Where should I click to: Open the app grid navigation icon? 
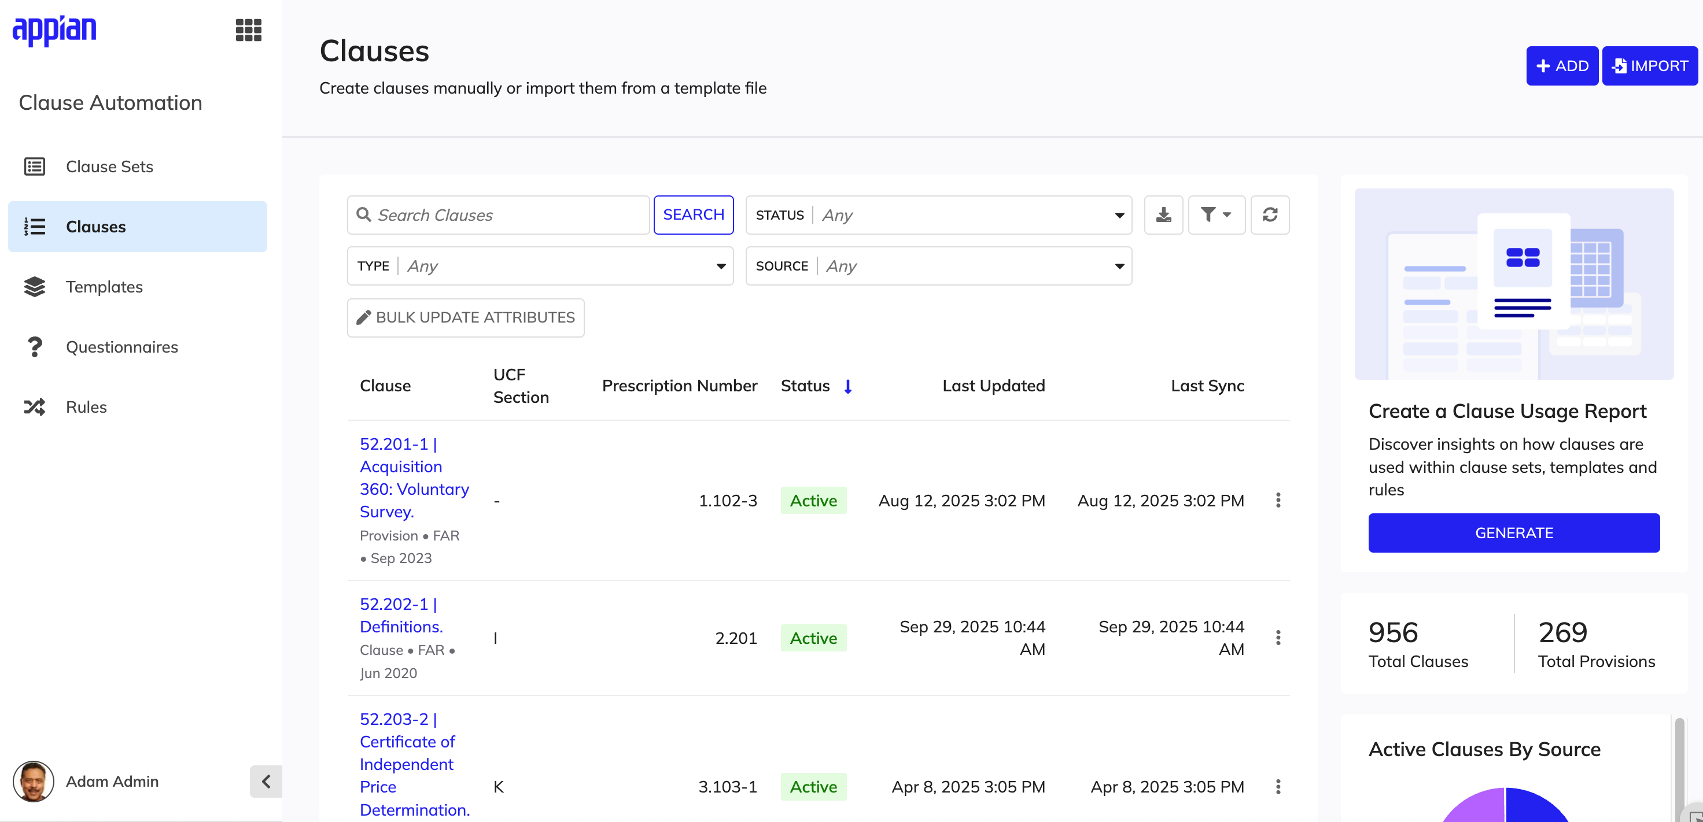tap(249, 29)
